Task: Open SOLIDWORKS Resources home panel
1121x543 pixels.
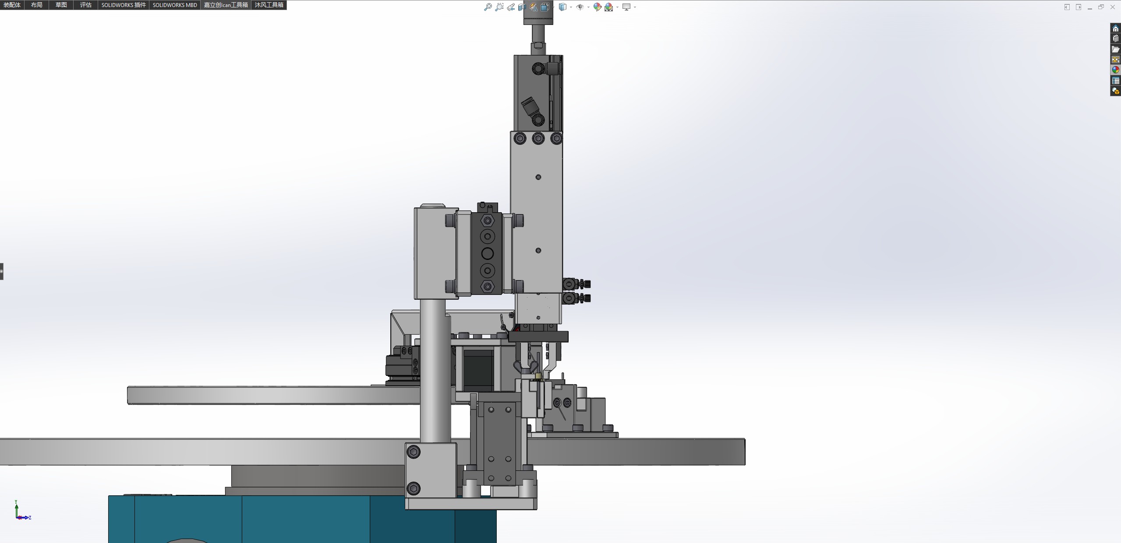Action: click(x=1115, y=28)
